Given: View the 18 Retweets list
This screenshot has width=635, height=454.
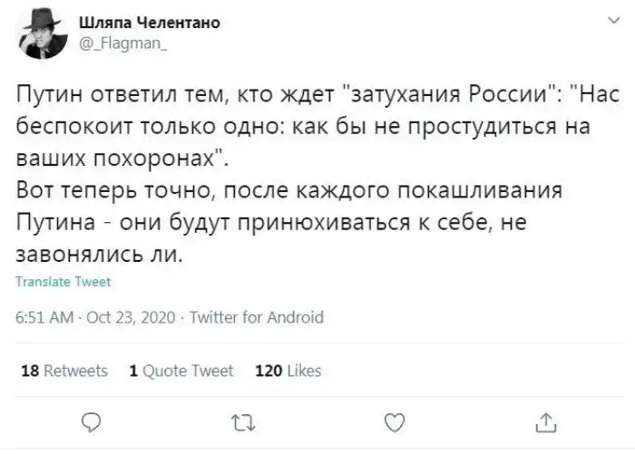Looking at the screenshot, I should 63,371.
